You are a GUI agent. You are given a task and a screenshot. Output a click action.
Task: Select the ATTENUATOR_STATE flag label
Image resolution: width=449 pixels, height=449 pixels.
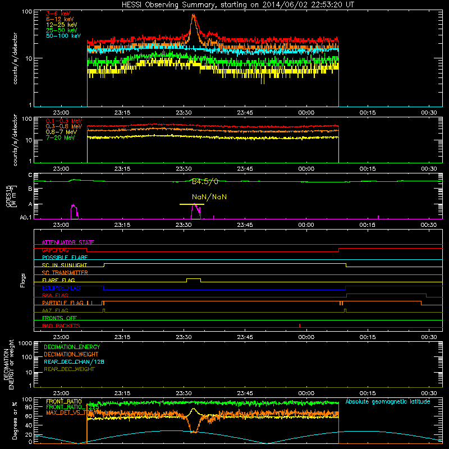click(x=68, y=242)
